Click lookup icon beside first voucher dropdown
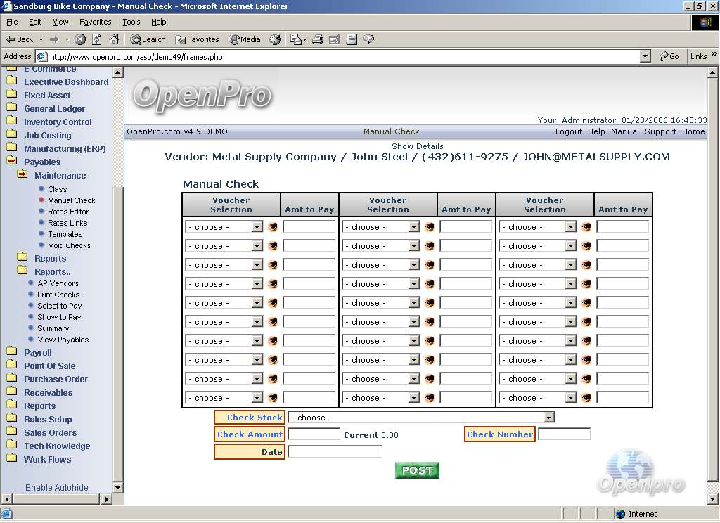The image size is (720, 523). (273, 227)
